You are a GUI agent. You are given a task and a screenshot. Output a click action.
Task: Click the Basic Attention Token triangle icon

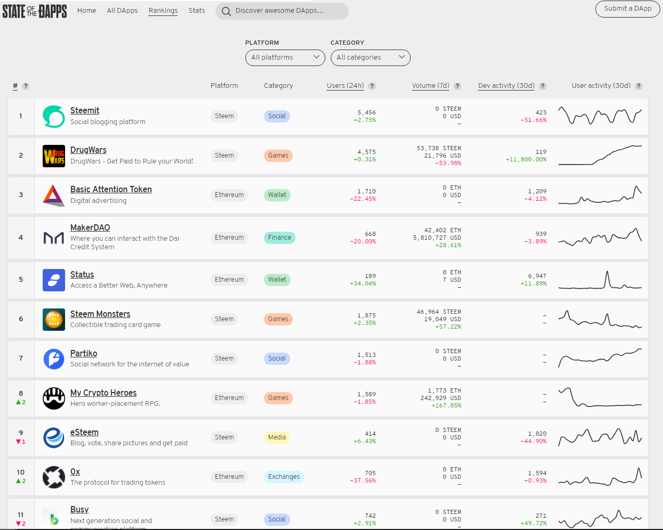pyautogui.click(x=54, y=195)
